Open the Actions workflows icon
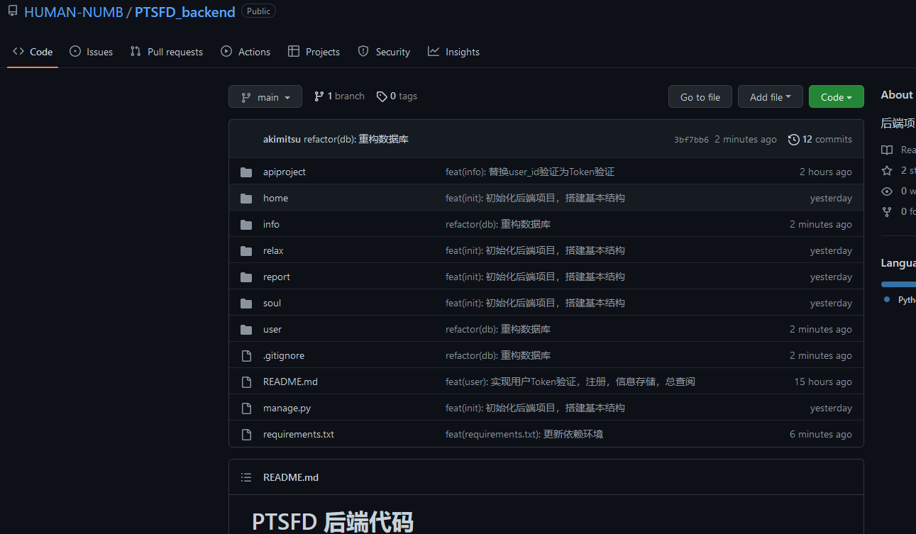916x534 pixels. click(227, 51)
